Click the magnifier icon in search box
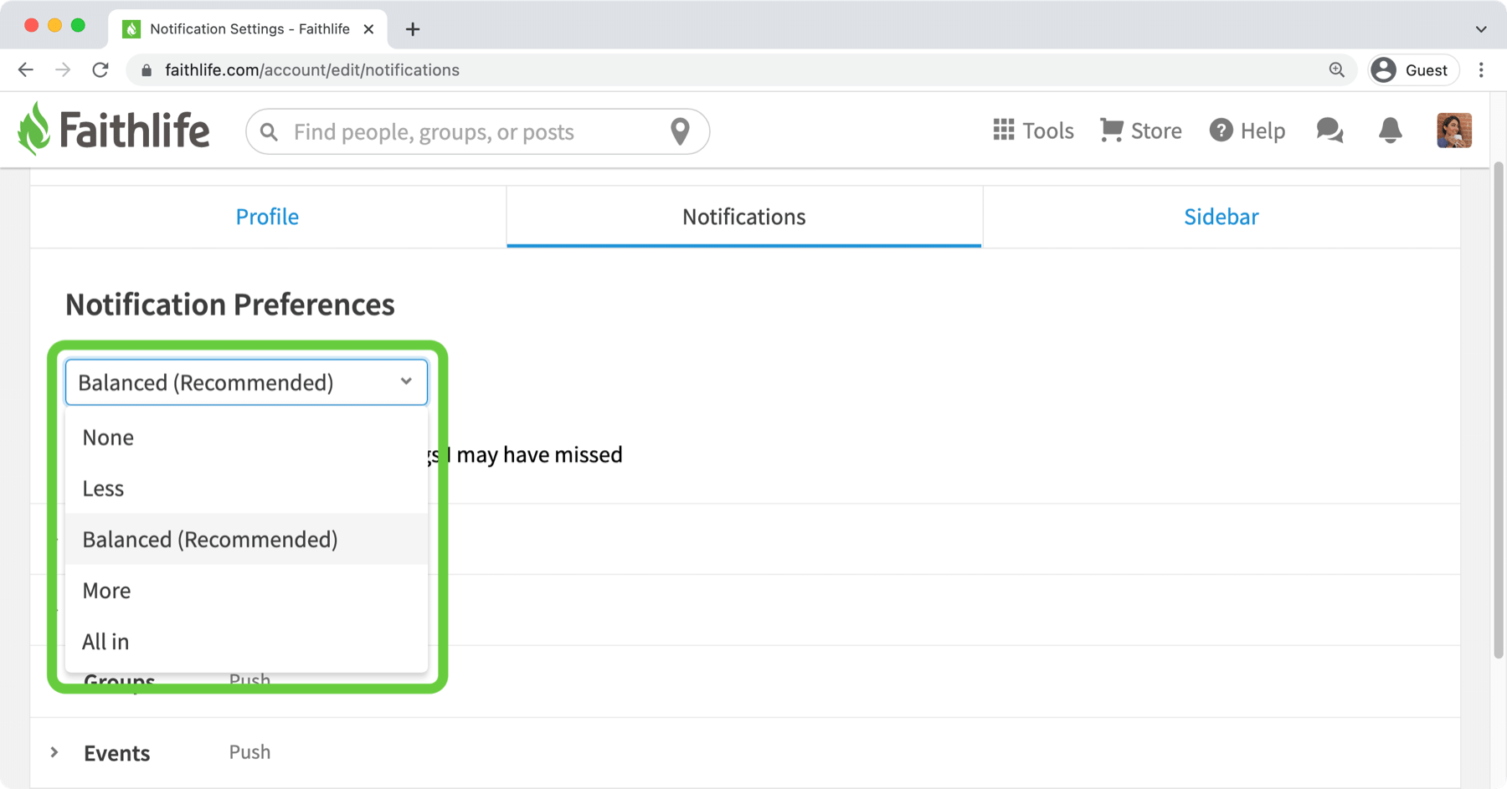Image resolution: width=1507 pixels, height=789 pixels. (269, 132)
